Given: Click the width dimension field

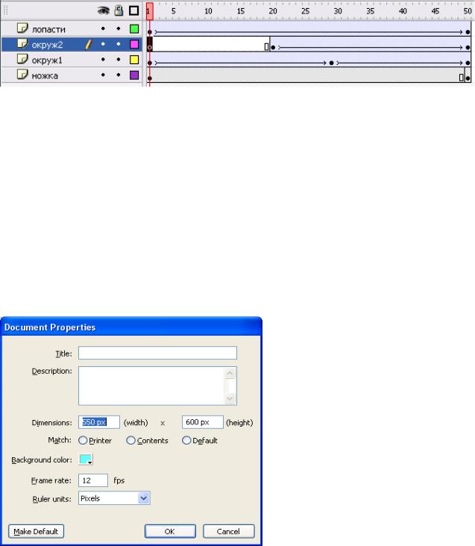Looking at the screenshot, I should pyautogui.click(x=99, y=422).
